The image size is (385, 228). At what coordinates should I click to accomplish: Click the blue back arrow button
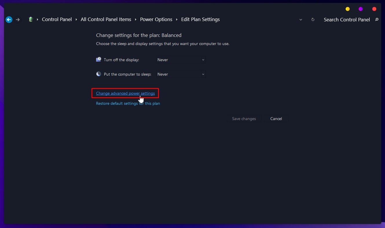point(9,20)
